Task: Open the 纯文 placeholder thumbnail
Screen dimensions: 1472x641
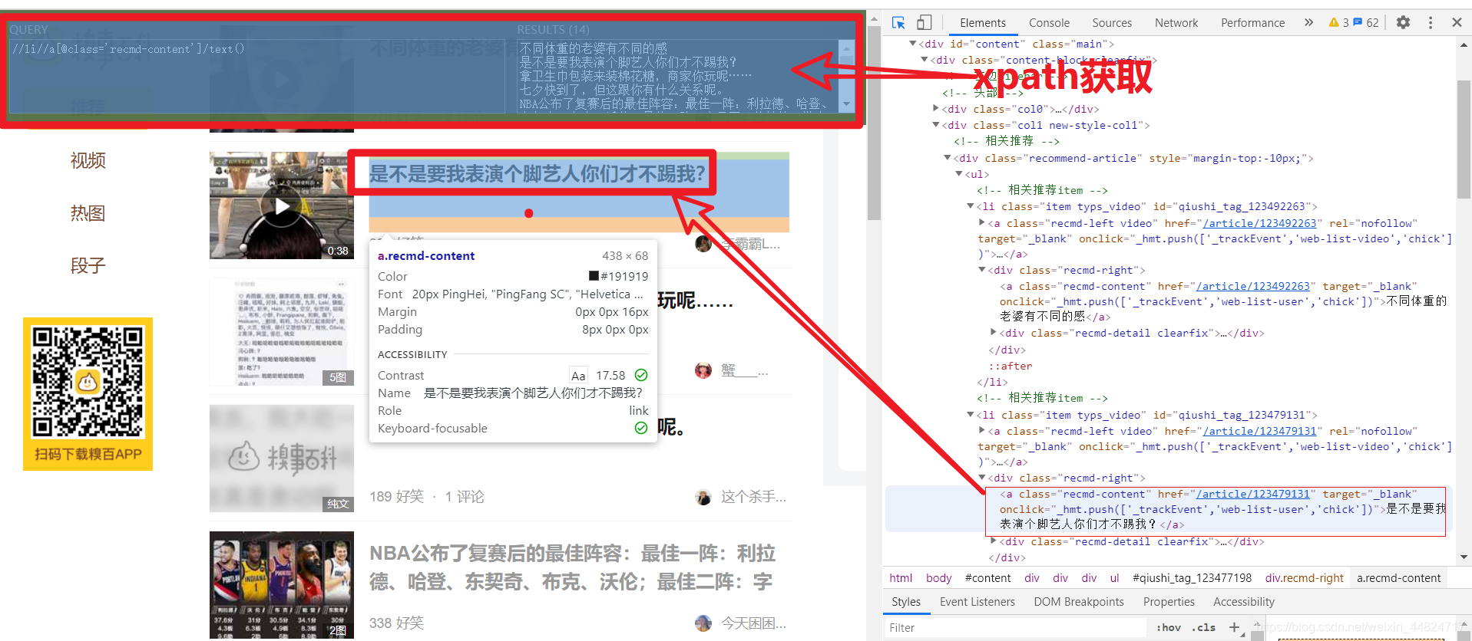Action: click(x=282, y=459)
